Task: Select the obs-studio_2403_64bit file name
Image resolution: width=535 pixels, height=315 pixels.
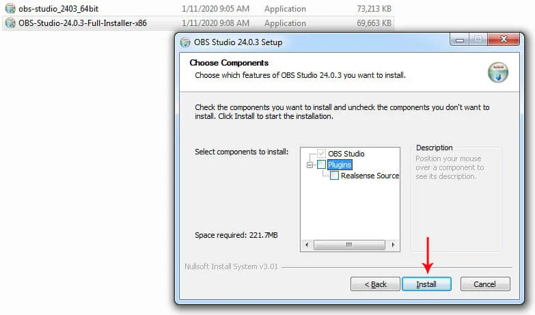Action: (58, 8)
